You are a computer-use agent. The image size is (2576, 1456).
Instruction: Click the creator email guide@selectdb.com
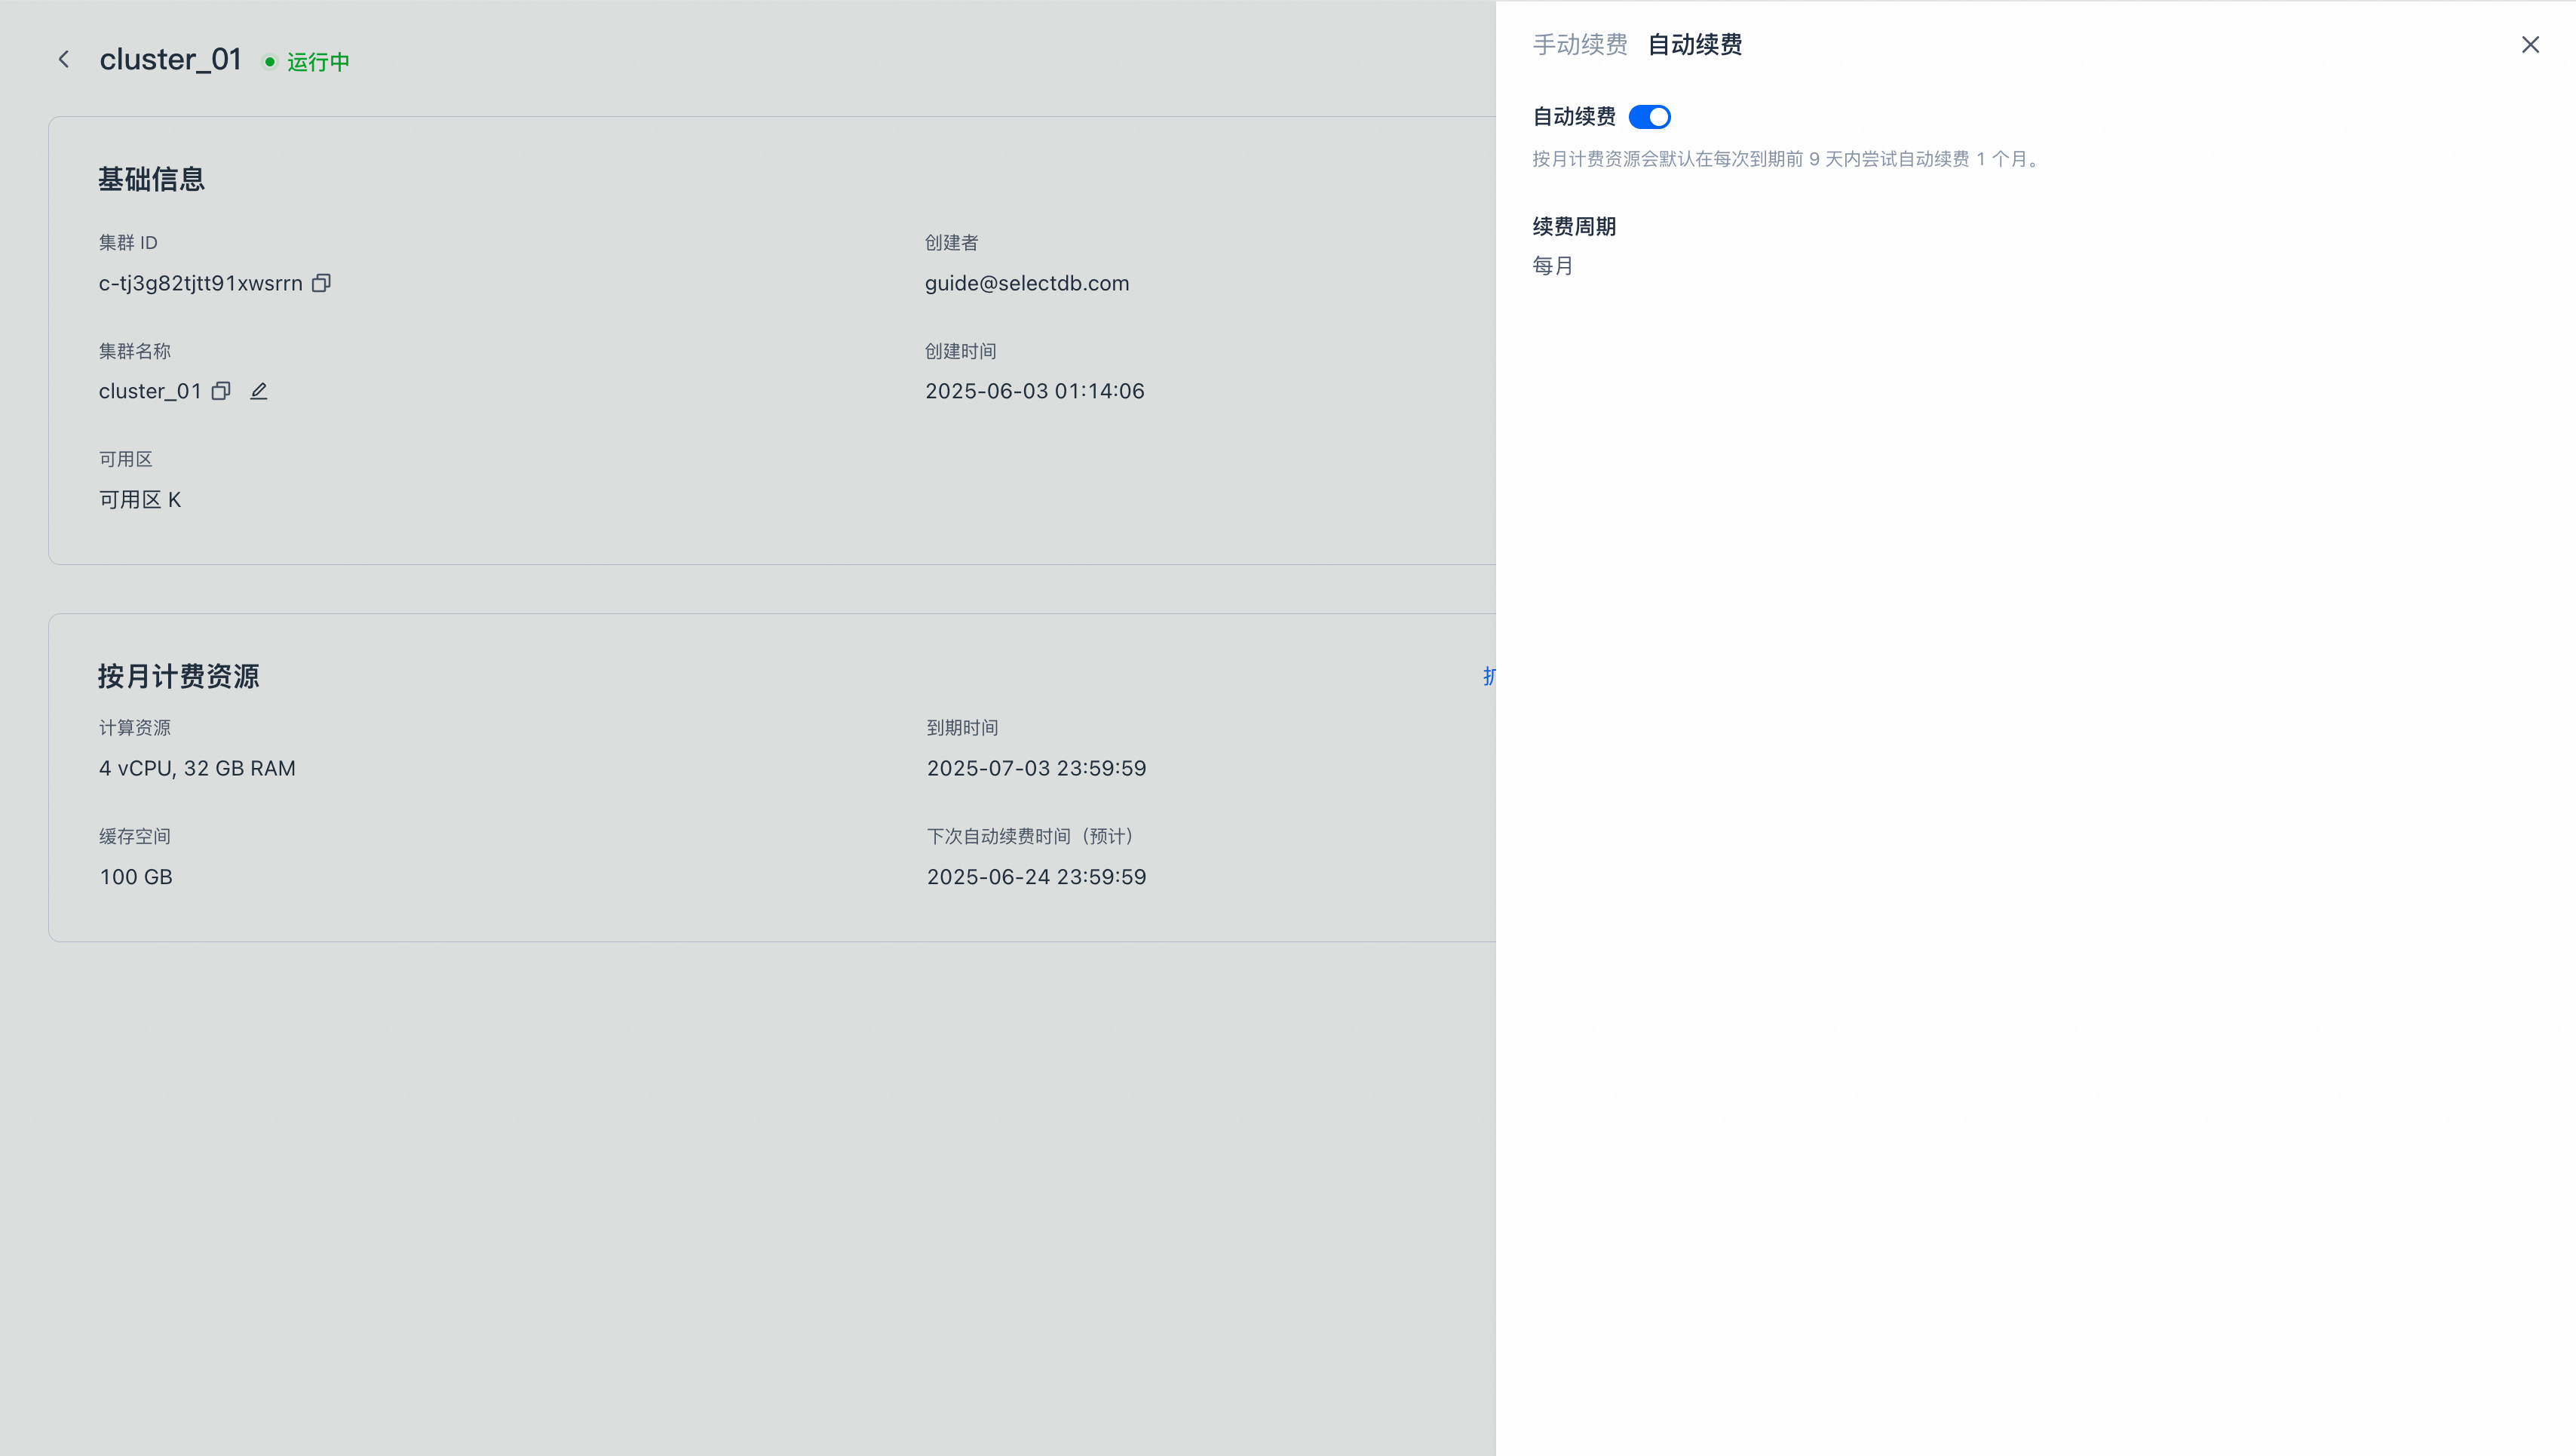tap(1026, 283)
